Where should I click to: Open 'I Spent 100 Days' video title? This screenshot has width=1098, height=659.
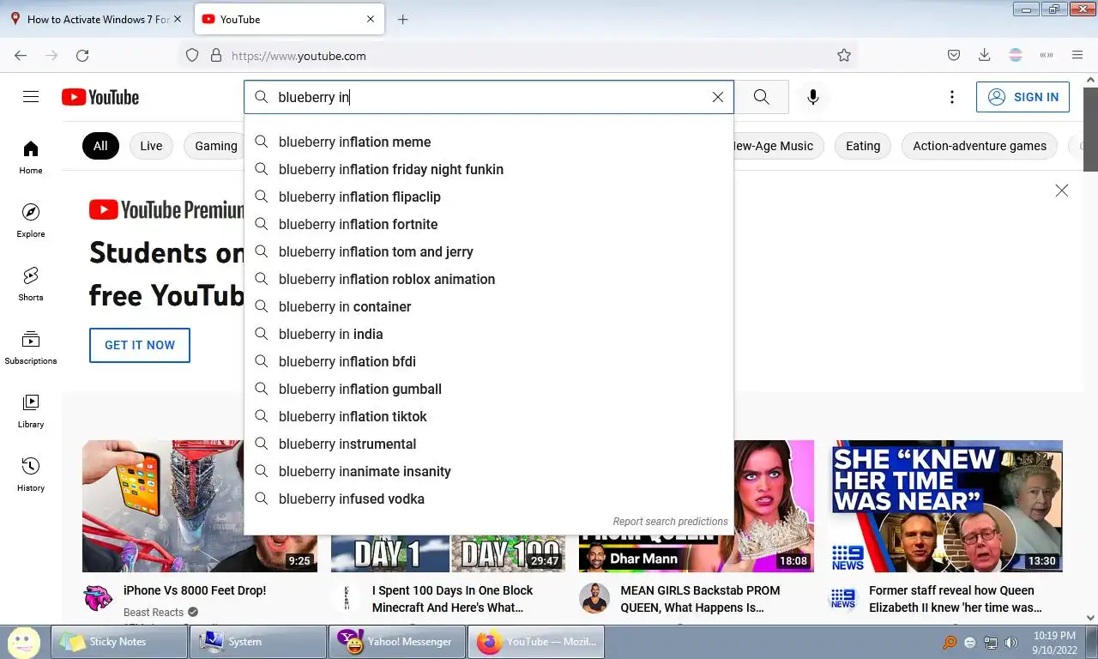(x=452, y=599)
